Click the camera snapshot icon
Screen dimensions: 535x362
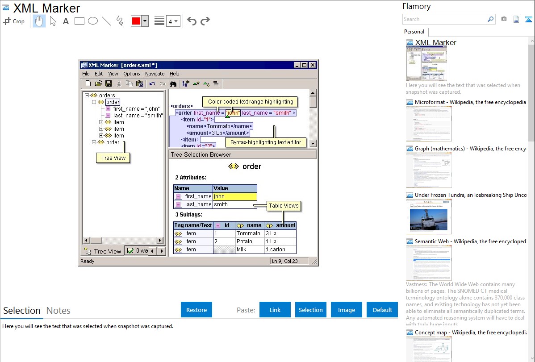coord(504,19)
